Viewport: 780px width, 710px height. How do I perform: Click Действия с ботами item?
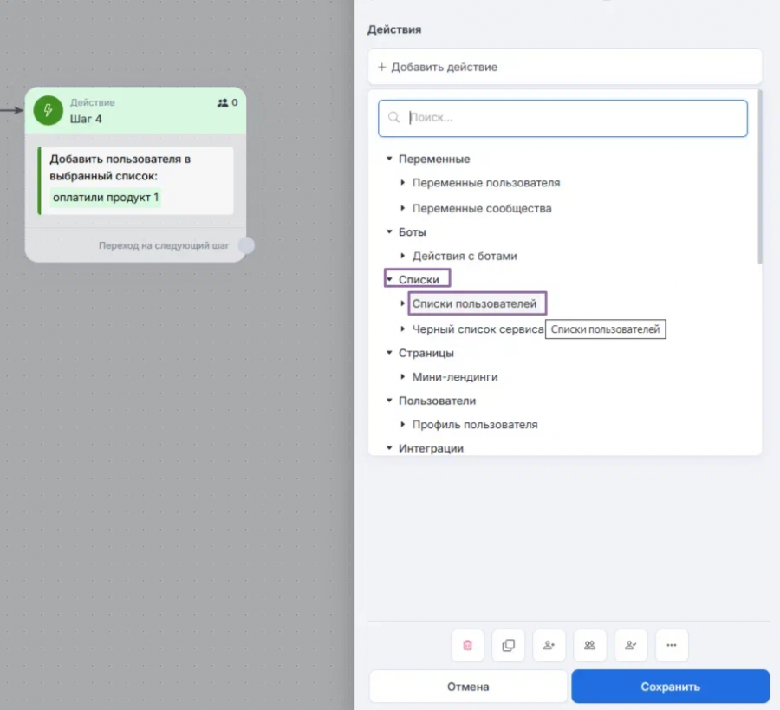click(x=465, y=256)
